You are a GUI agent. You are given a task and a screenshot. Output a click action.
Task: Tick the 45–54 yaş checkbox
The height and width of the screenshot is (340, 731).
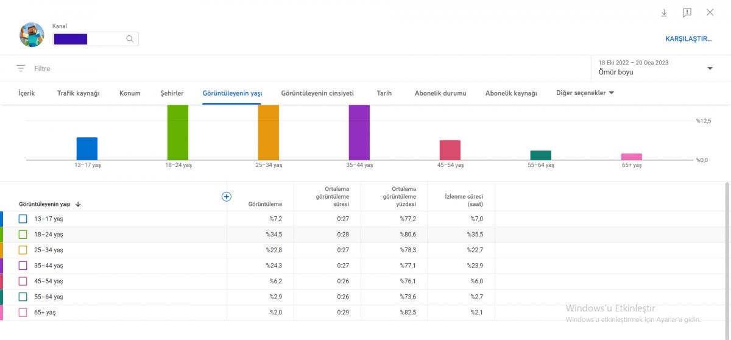pyautogui.click(x=23, y=282)
